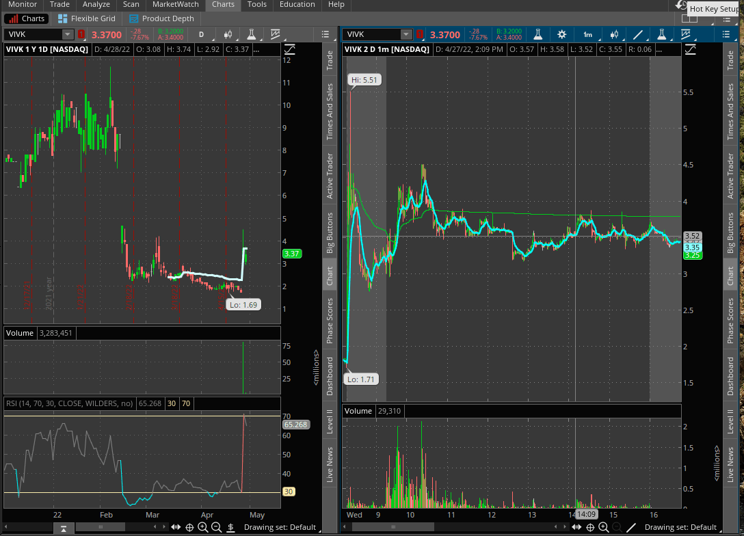Open Dashboard side panel in left chart
Viewport: 744px width, 536px height.
[x=330, y=376]
